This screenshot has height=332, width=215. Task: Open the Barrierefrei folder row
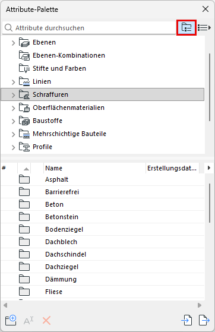(x=103, y=192)
